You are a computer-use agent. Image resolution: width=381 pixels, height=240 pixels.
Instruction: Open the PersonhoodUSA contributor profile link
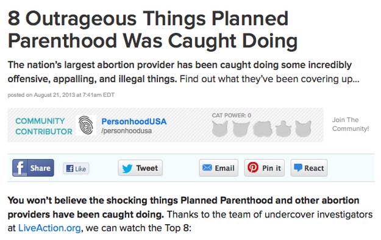[134, 121]
